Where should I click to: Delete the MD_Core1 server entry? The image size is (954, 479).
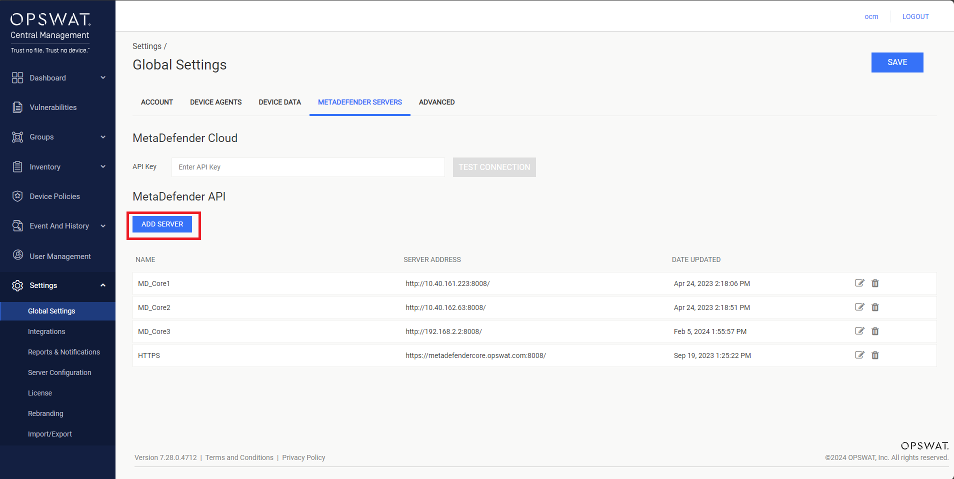[x=875, y=283]
